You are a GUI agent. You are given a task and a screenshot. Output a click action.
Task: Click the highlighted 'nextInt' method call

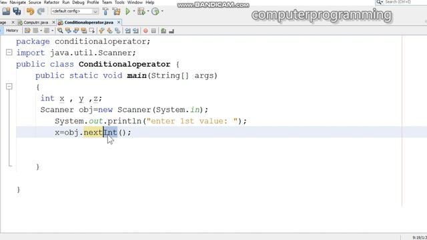click(x=100, y=133)
